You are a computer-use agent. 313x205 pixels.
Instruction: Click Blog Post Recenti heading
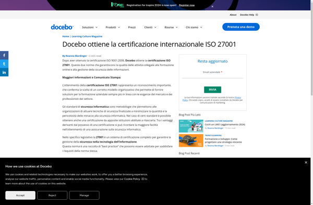(189, 153)
